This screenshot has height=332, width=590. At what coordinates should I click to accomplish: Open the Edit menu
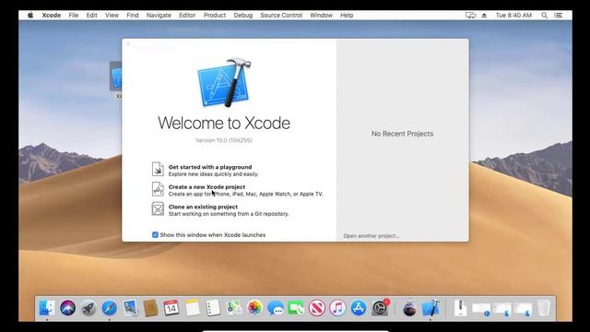coord(91,15)
